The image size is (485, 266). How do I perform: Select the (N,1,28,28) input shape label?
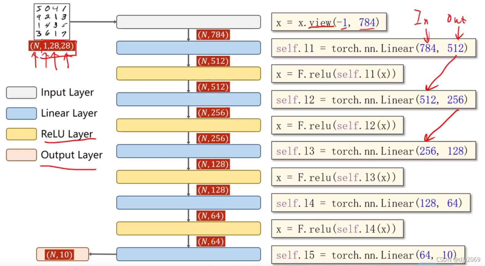pos(52,46)
